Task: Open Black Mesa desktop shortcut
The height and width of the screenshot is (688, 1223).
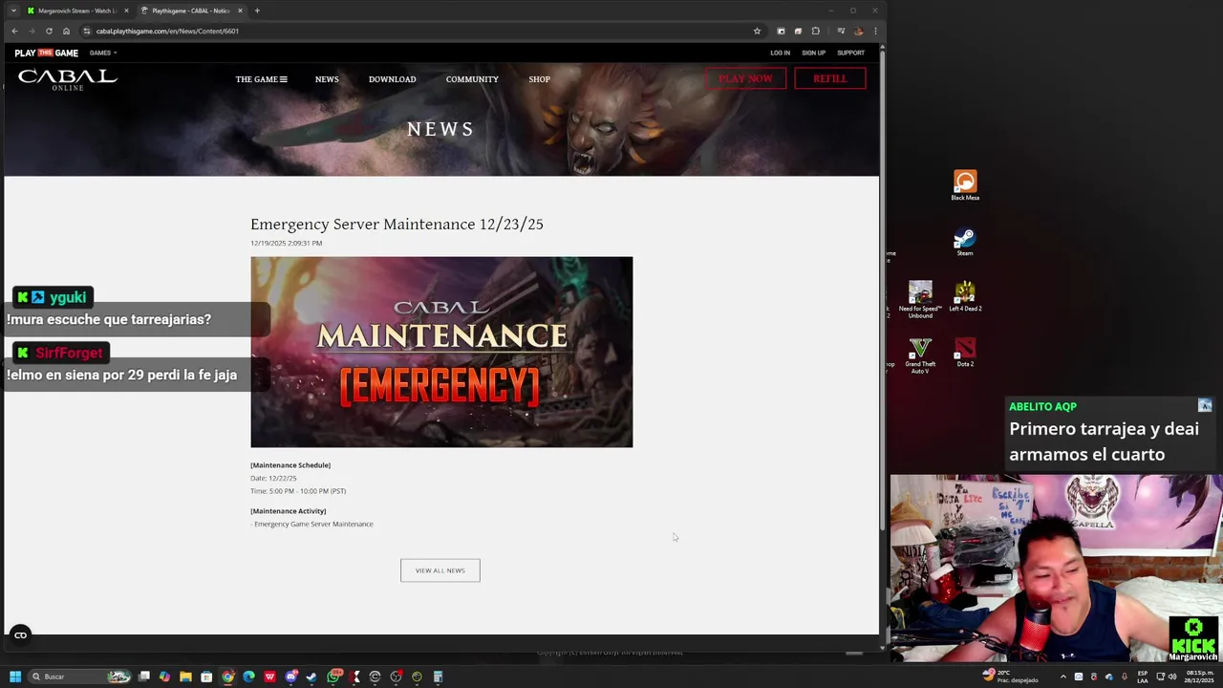Action: point(965,185)
